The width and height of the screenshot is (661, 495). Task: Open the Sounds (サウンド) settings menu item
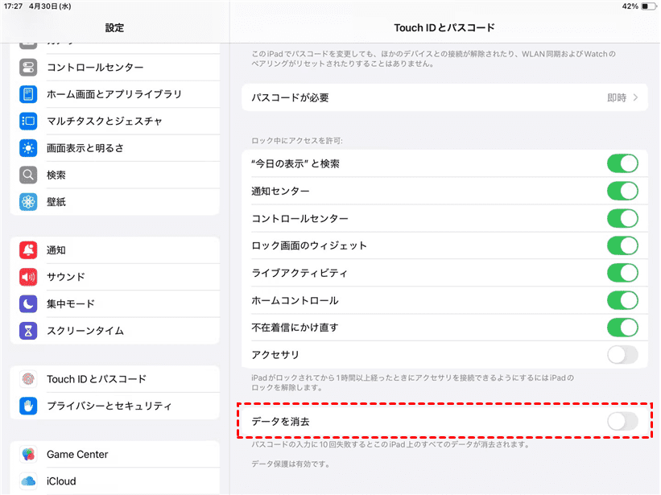114,277
